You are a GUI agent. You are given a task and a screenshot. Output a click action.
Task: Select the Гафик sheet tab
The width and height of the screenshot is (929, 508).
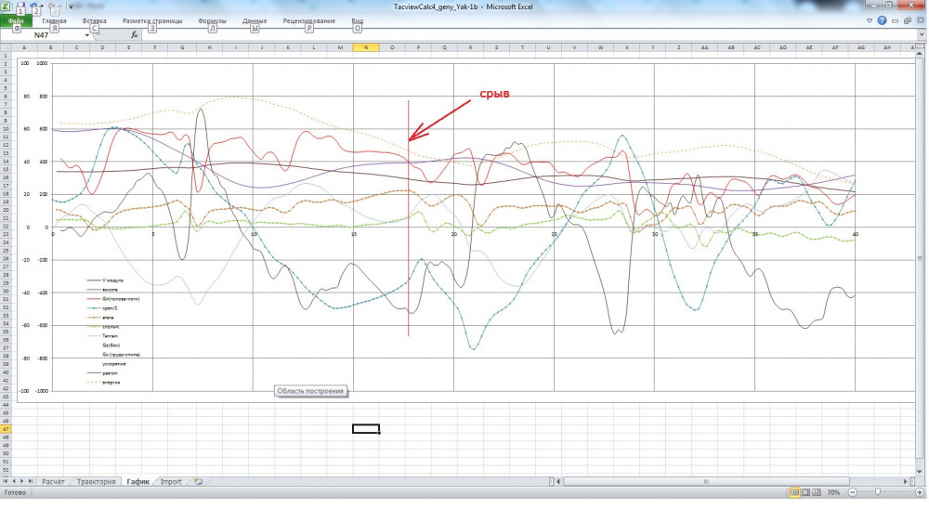click(138, 482)
